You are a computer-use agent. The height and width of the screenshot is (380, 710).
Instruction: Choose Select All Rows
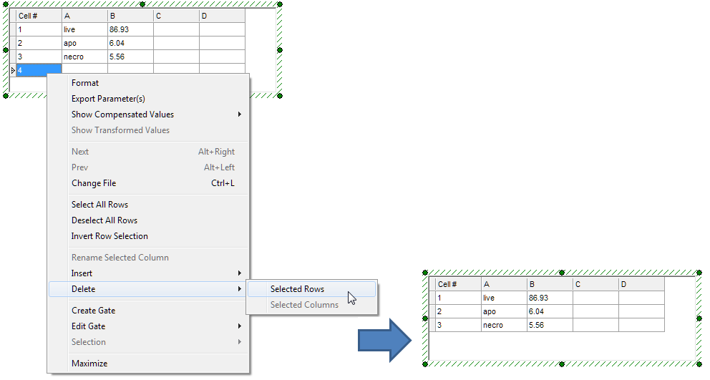point(99,205)
